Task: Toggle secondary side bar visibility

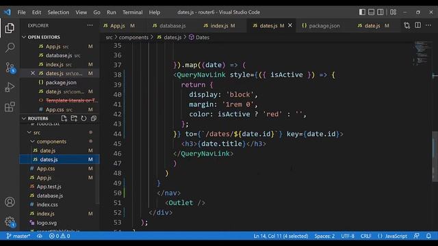Action: (x=381, y=12)
